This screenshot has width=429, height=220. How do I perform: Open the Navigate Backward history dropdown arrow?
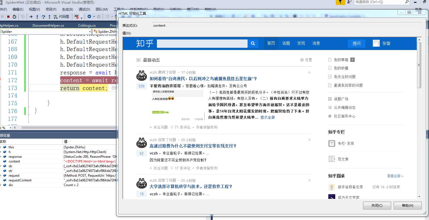tap(94, 17)
